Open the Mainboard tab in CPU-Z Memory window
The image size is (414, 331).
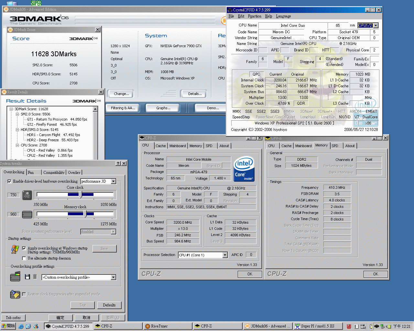click(303, 146)
